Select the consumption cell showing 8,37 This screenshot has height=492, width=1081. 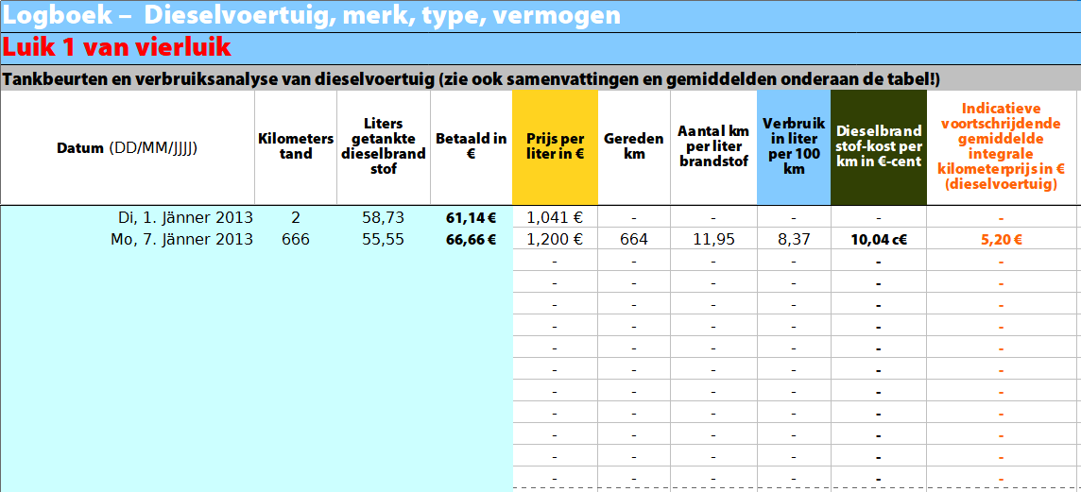tap(794, 240)
